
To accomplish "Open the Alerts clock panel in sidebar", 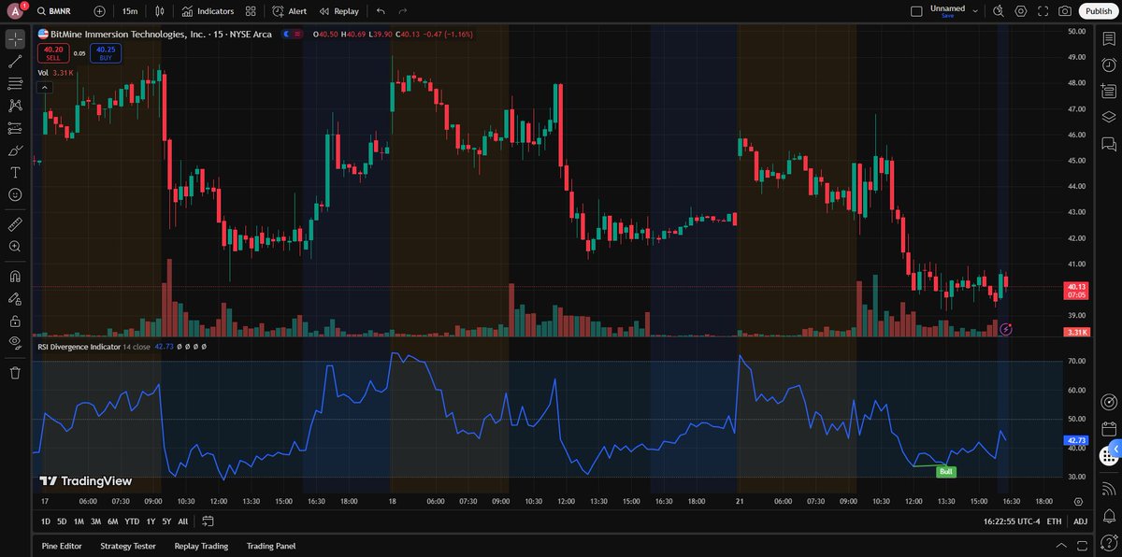I will (x=1109, y=65).
